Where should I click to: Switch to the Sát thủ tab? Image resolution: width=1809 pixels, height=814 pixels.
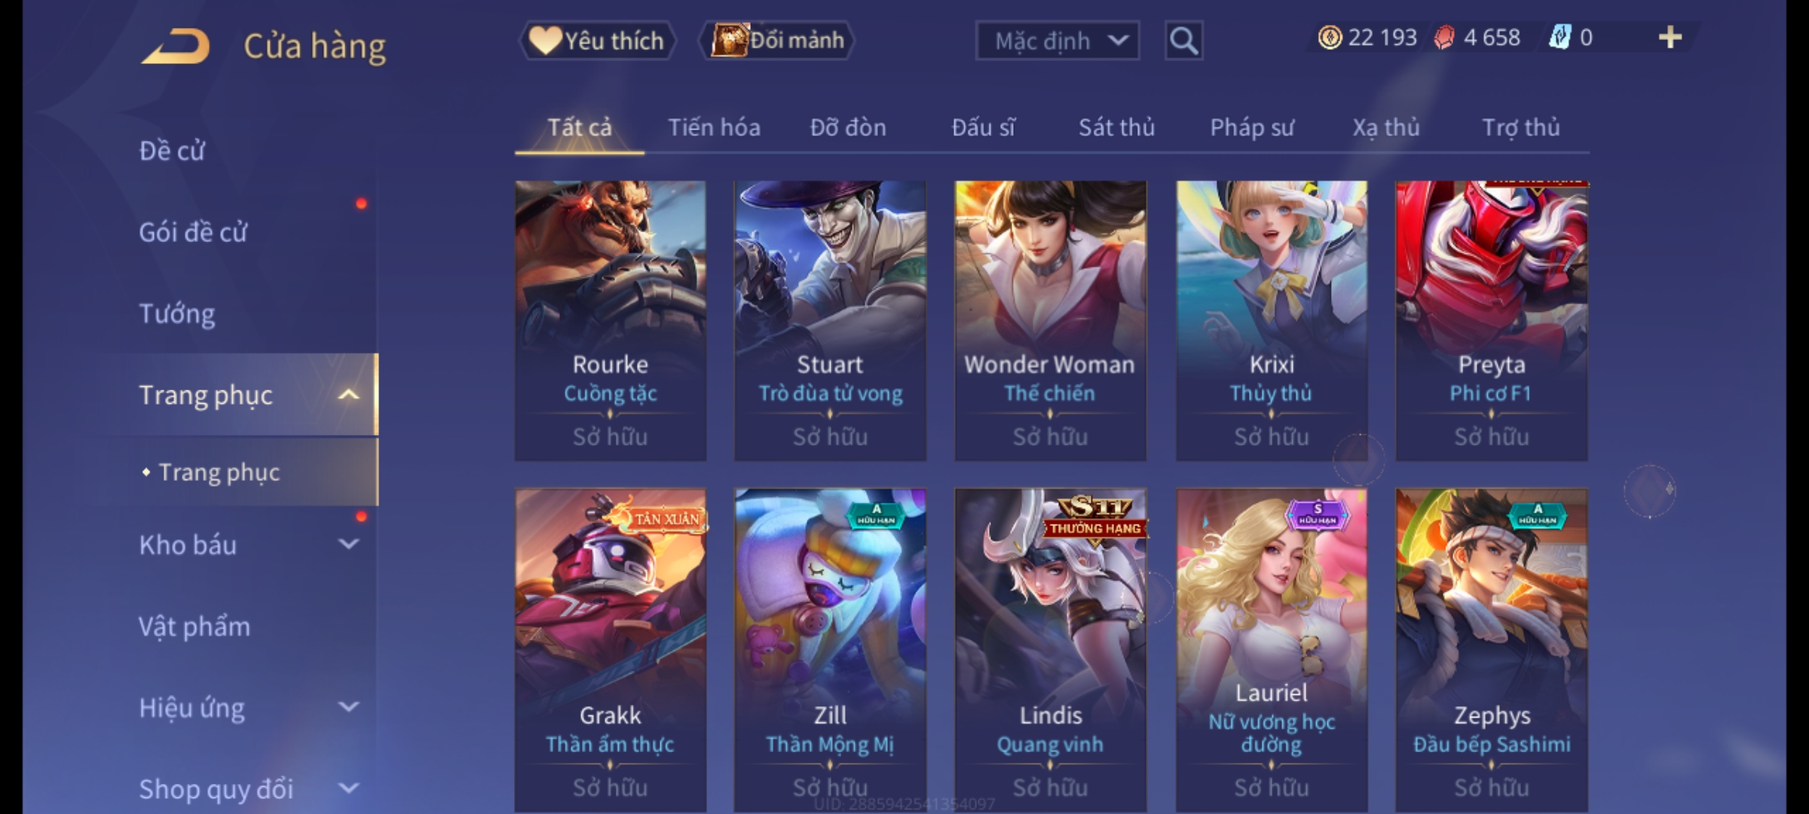(1116, 127)
